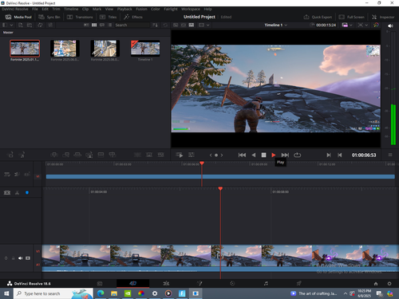Image resolution: width=399 pixels, height=299 pixels.
Task: Select source tape viewer mode
Action: pos(184,25)
